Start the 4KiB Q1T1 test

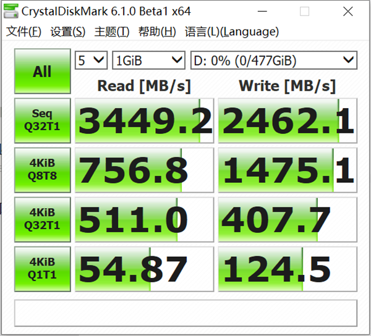coord(42,268)
